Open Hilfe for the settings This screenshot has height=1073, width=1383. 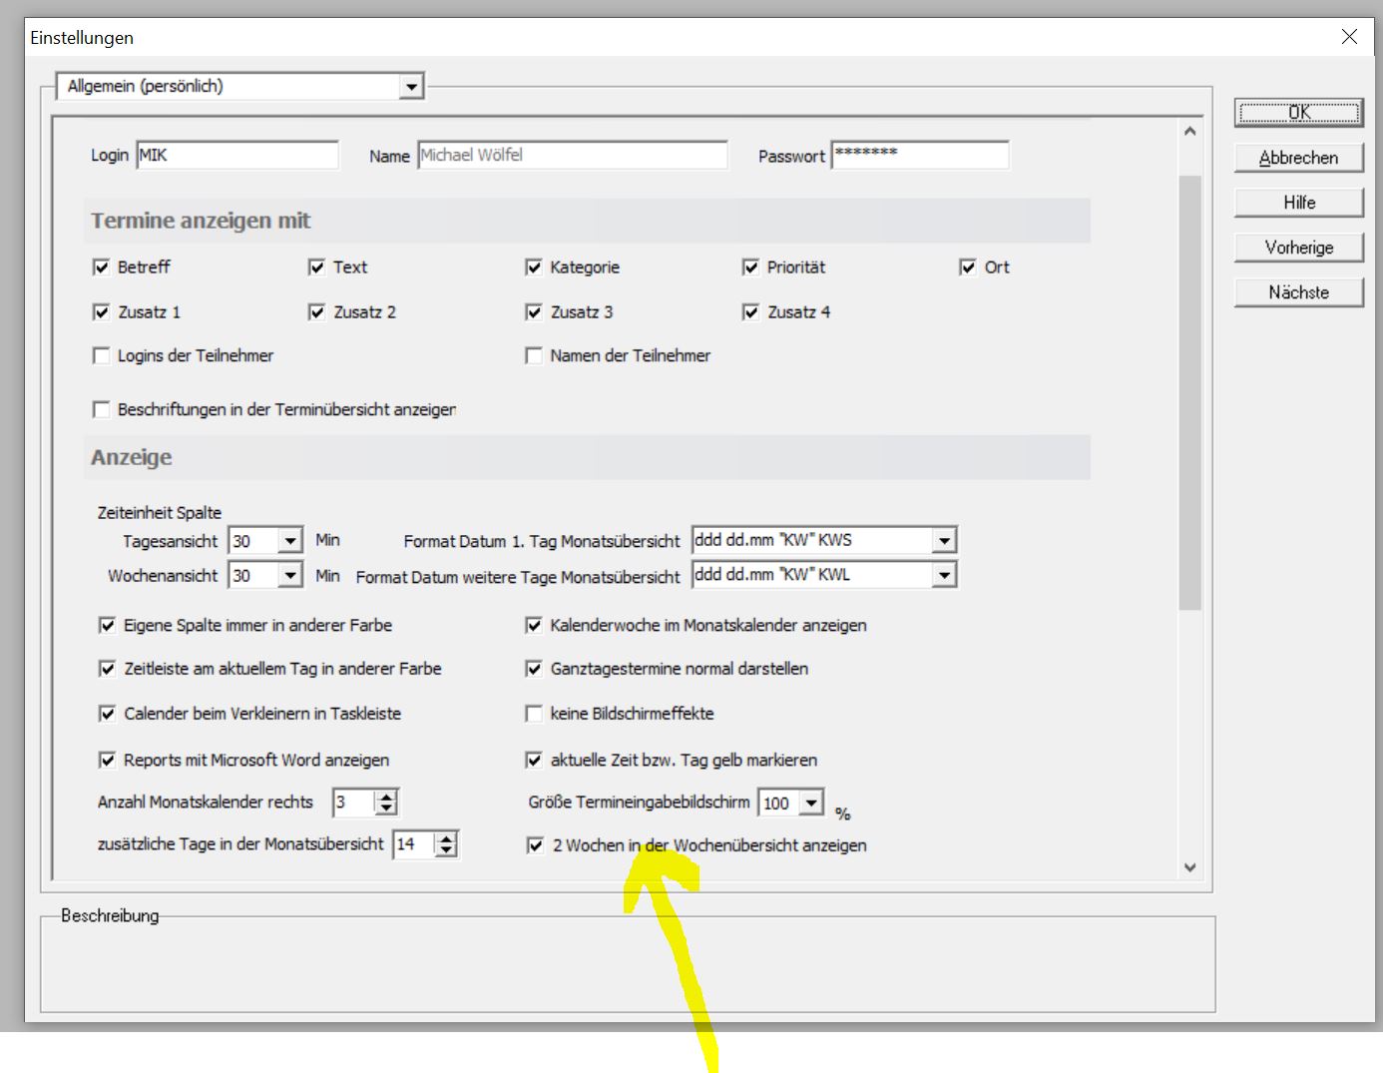click(x=1298, y=203)
